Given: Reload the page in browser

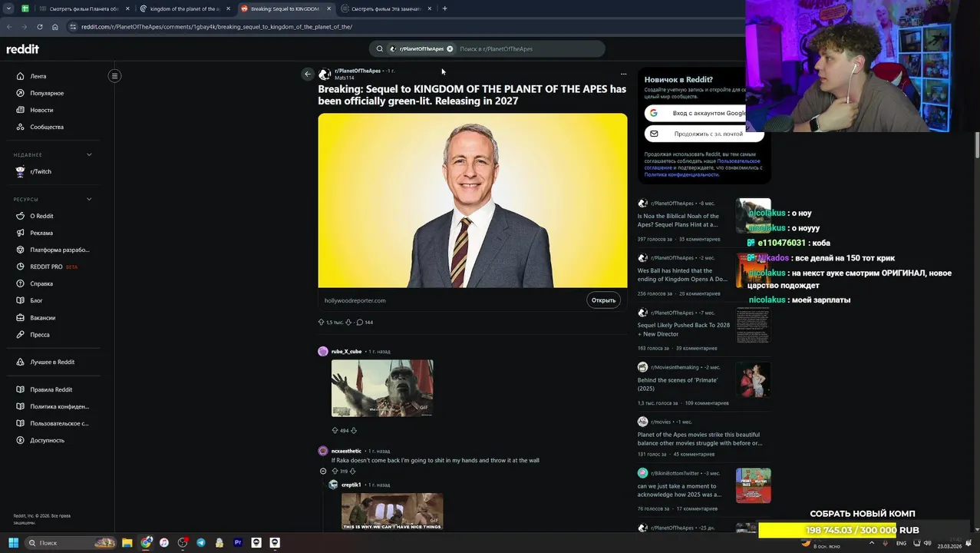Looking at the screenshot, I should [x=40, y=27].
